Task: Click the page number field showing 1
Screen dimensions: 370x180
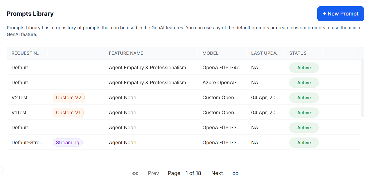Action: click(x=187, y=173)
